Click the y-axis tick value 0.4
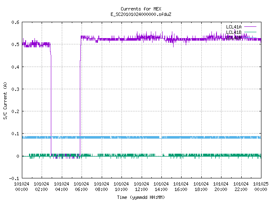 pos(15,67)
